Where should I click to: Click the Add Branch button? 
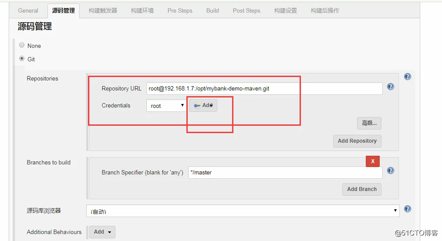point(362,189)
